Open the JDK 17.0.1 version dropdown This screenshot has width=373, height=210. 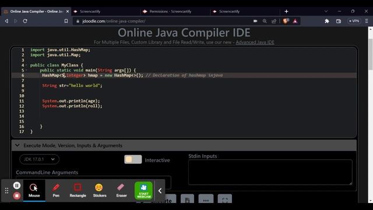[39, 159]
